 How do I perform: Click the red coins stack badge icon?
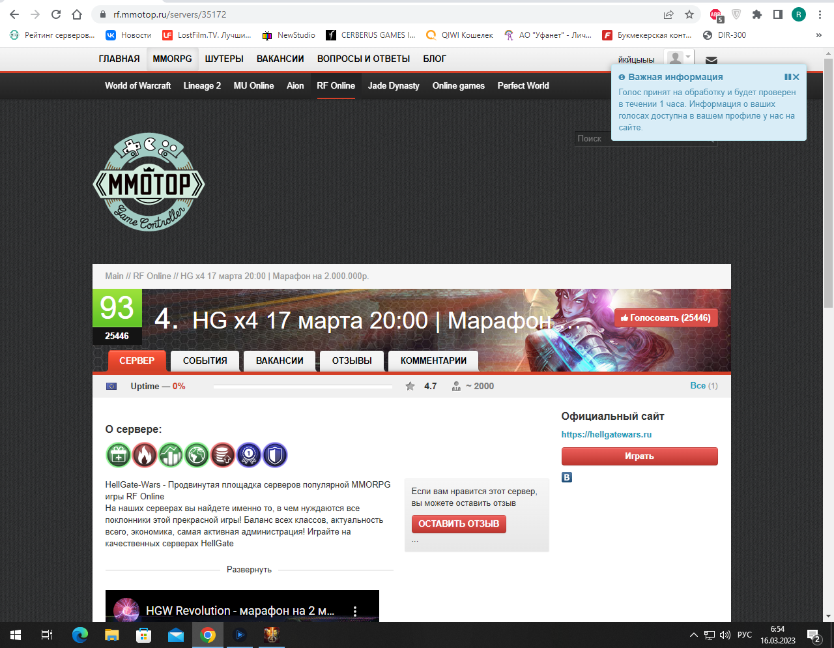click(223, 455)
